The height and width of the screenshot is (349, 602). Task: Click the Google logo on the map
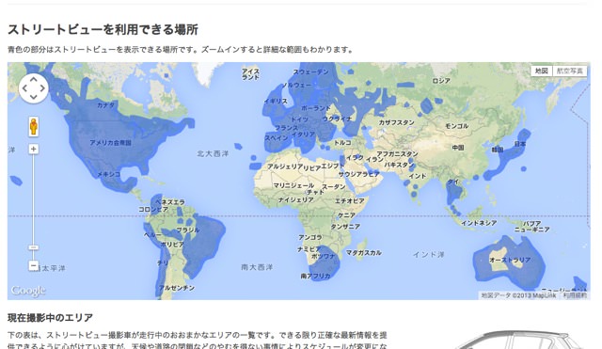tap(28, 291)
